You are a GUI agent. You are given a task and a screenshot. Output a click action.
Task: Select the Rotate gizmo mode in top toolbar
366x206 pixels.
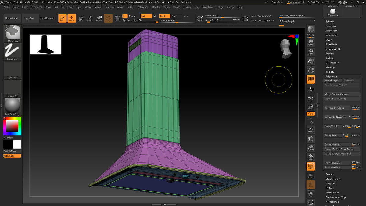coord(99,18)
